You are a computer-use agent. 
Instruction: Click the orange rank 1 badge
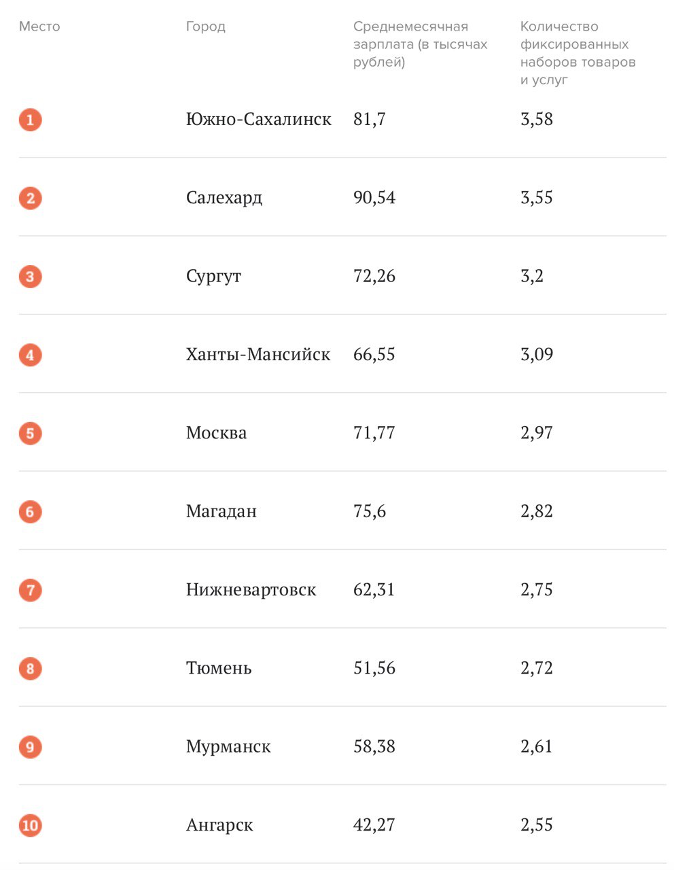30,120
